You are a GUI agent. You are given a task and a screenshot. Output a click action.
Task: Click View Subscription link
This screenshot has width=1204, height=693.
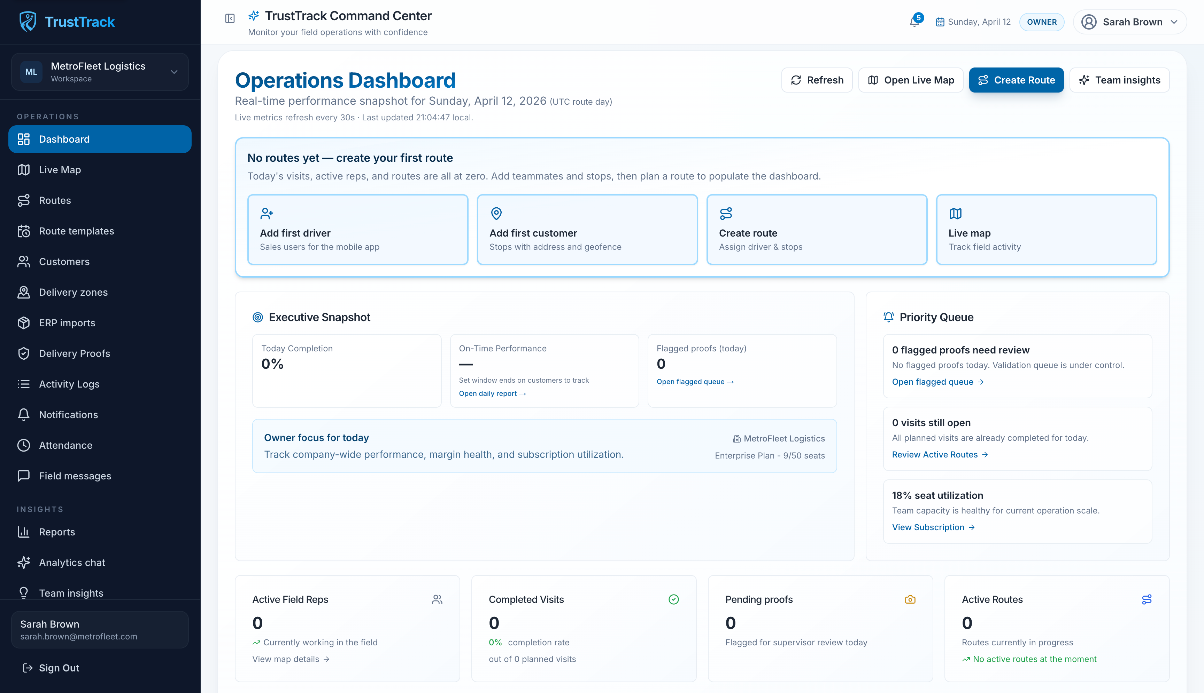tap(933, 527)
